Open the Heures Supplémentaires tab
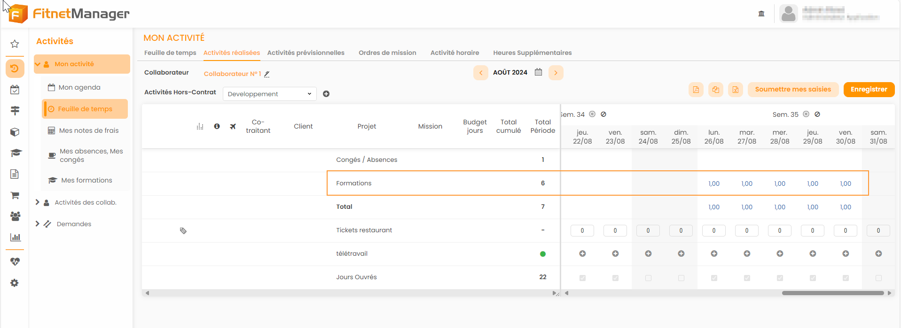Viewport: 901px width, 328px height. 532,53
